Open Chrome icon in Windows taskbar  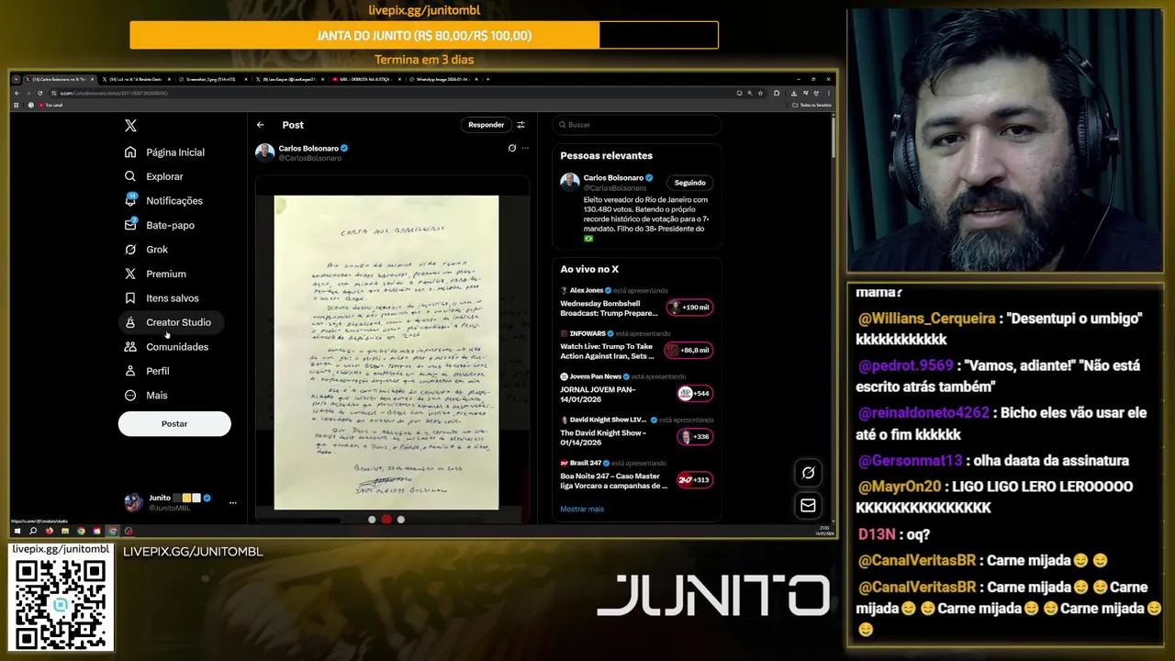point(81,531)
